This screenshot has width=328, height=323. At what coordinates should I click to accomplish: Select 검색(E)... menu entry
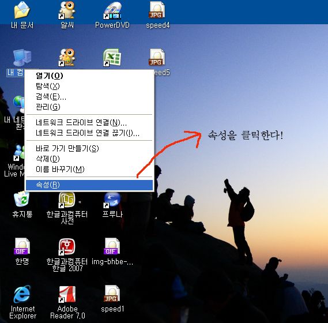pyautogui.click(x=89, y=96)
